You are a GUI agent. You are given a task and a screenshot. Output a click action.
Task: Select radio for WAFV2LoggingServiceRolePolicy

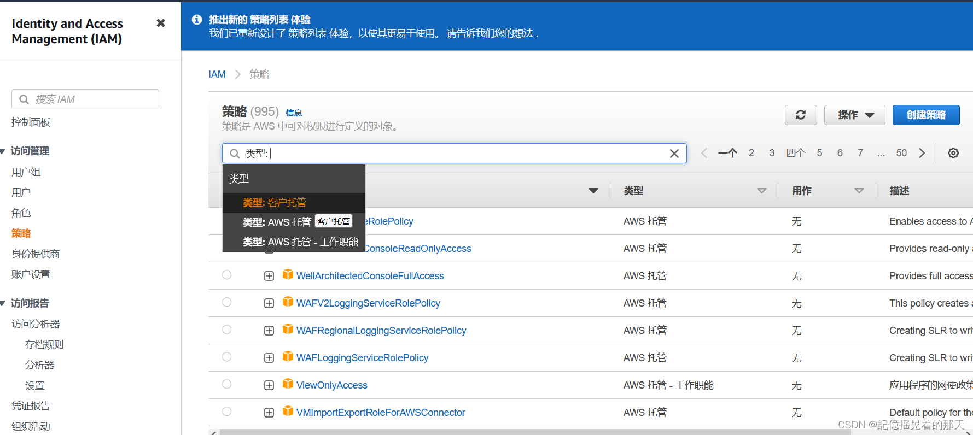(x=227, y=302)
